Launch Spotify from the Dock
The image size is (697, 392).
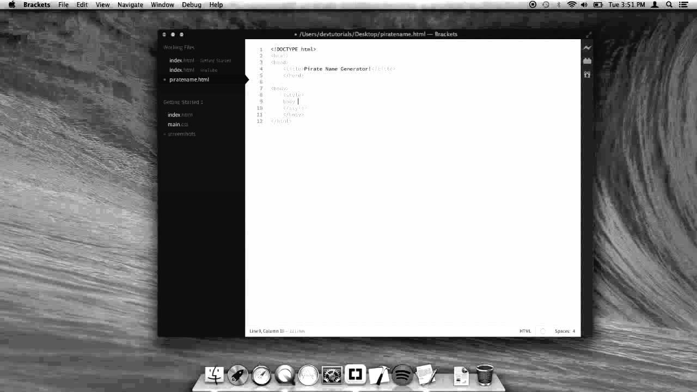tap(401, 375)
